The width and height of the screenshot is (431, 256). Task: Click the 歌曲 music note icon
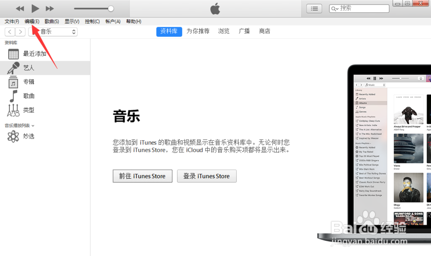13,96
